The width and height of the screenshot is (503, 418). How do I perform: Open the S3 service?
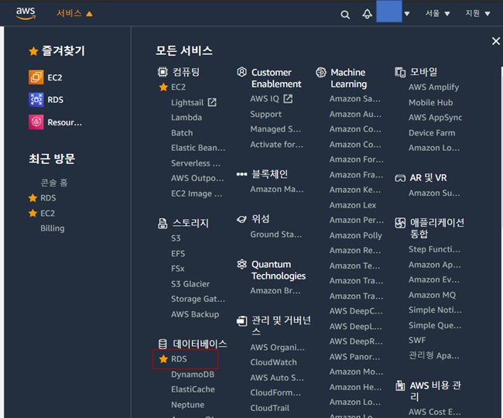176,238
